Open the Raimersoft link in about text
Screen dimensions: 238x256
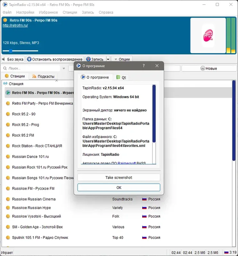pos(127,163)
